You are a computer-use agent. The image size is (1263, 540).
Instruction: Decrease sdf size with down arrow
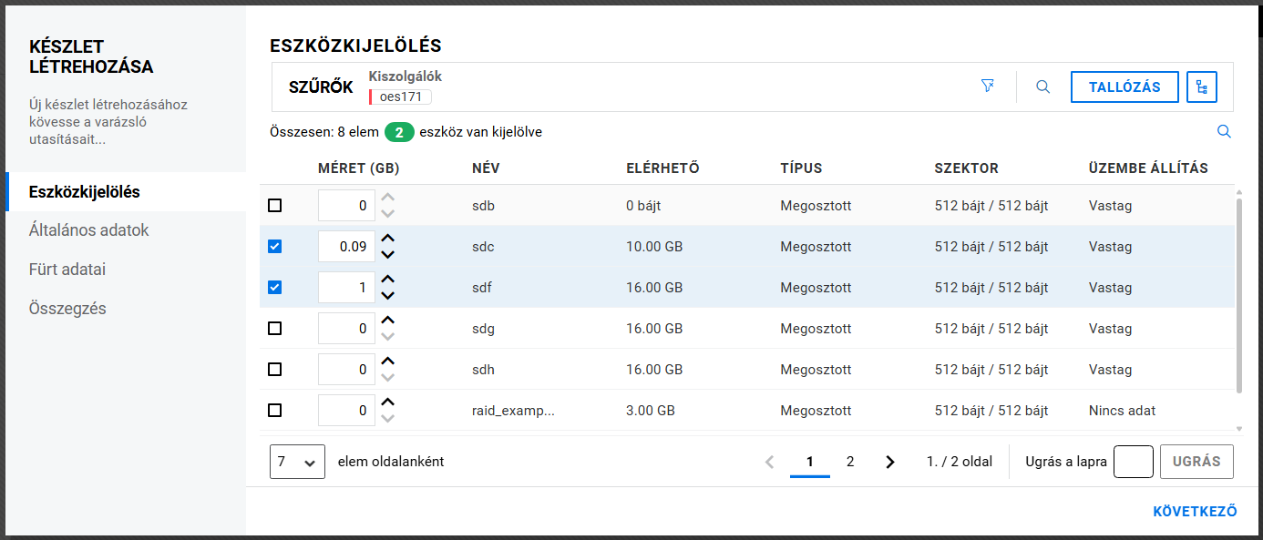388,295
